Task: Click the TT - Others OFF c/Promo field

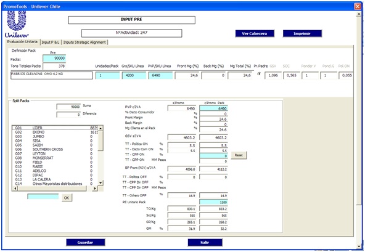Action: 213,196
